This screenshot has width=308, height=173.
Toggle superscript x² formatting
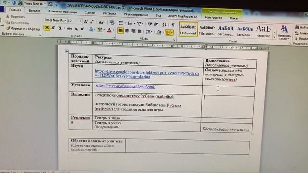82,29
